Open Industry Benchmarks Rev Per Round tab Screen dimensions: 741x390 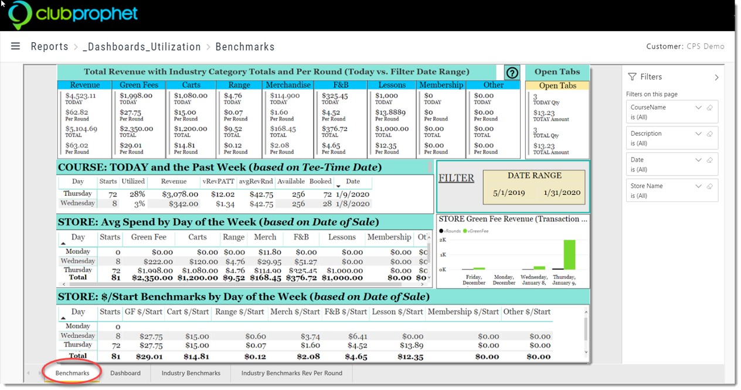[x=292, y=373]
